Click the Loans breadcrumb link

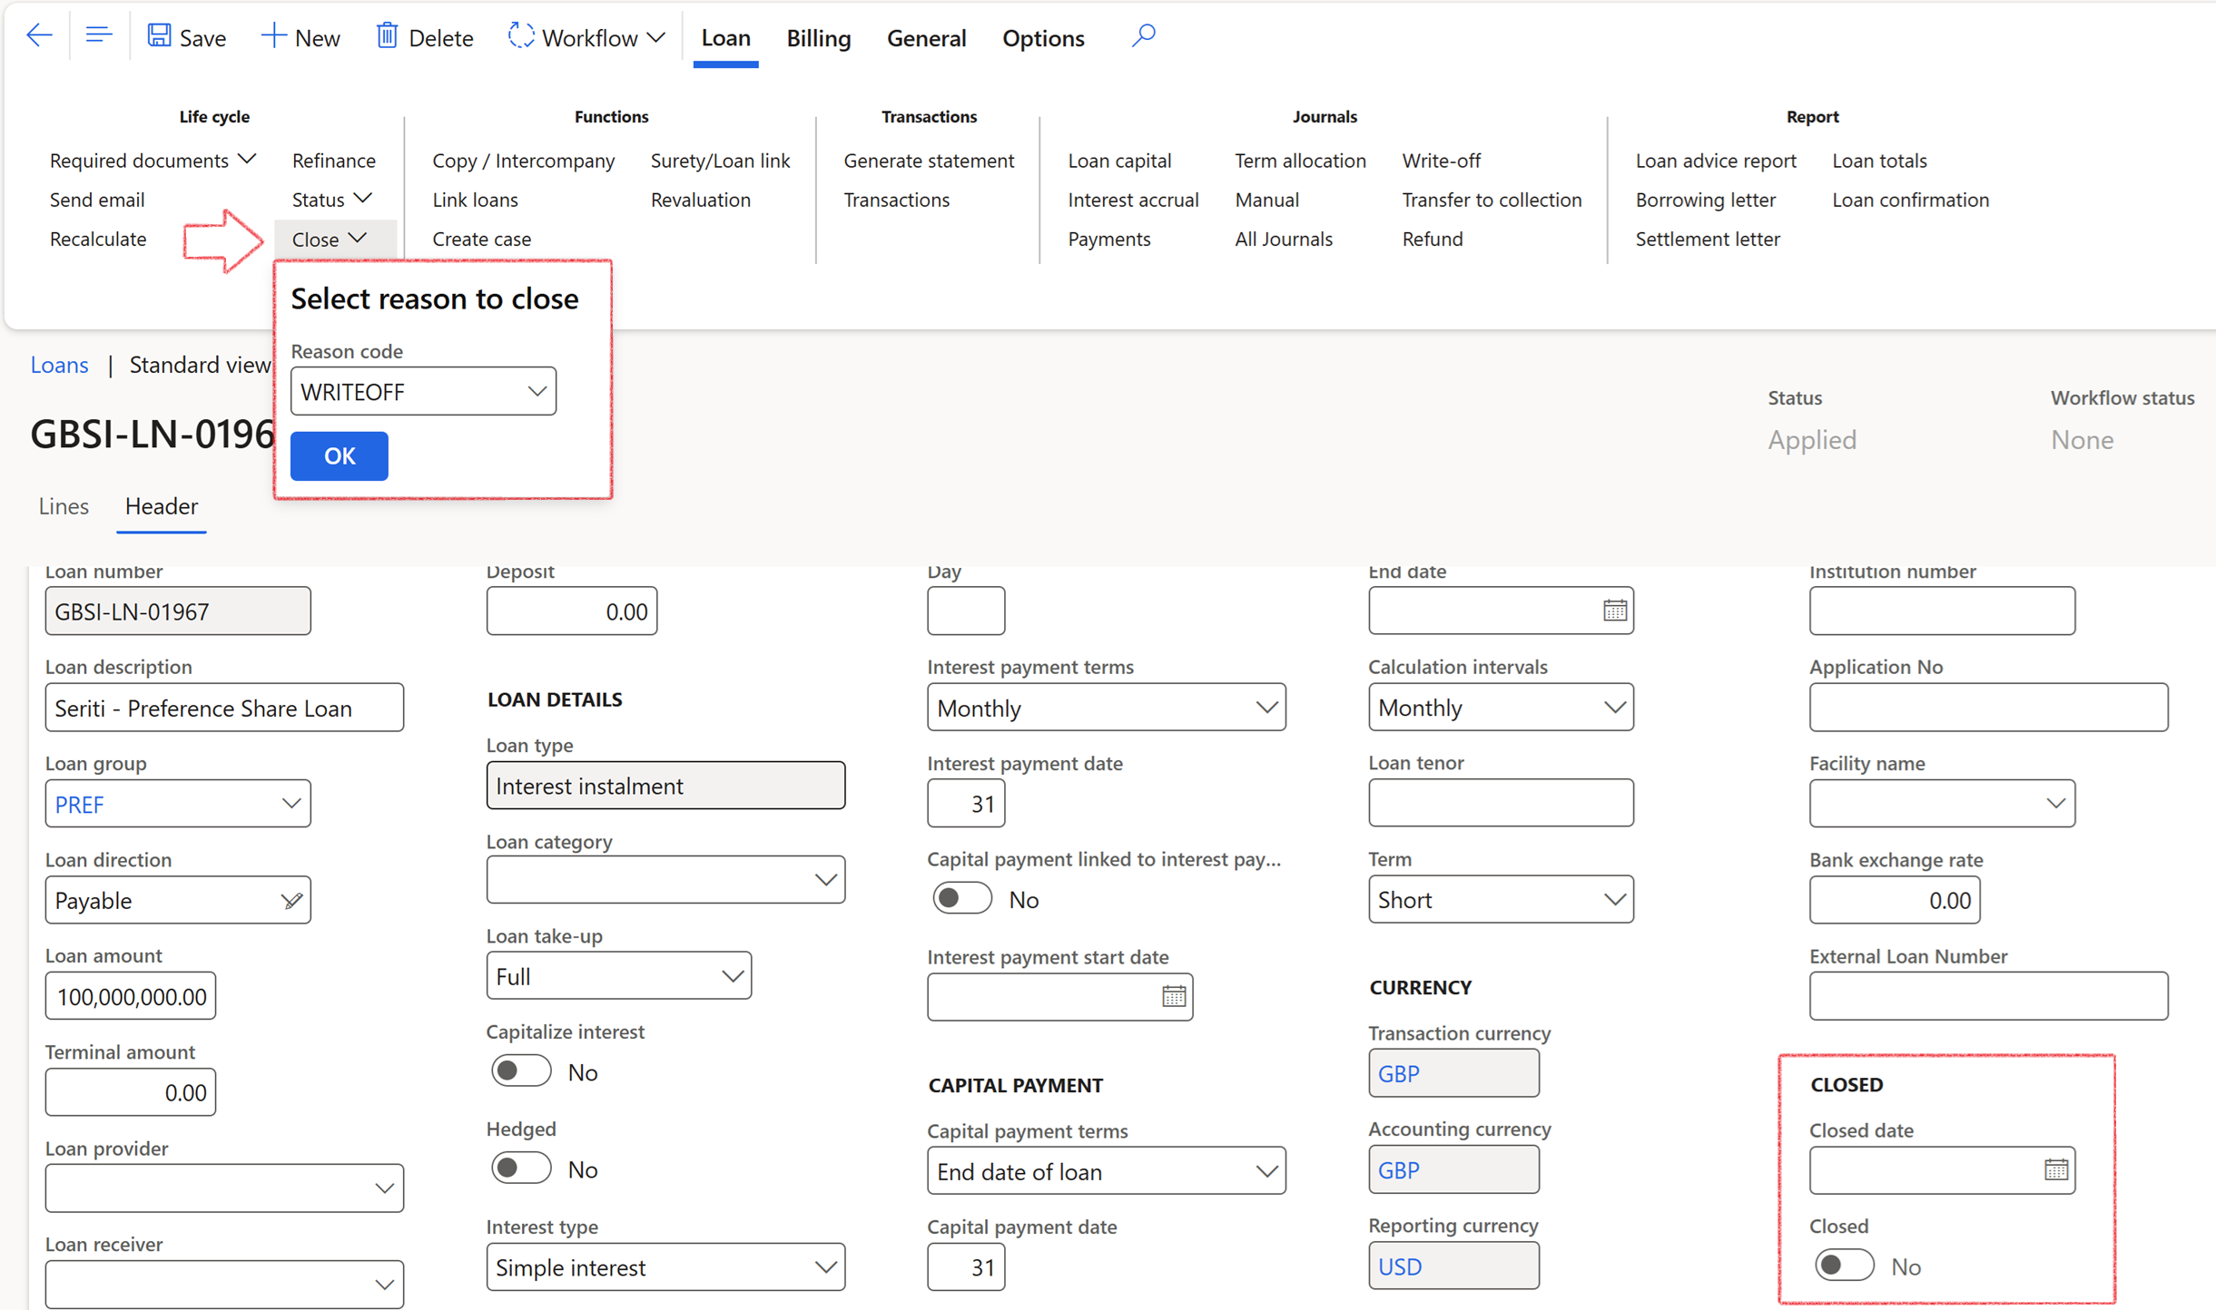[59, 365]
